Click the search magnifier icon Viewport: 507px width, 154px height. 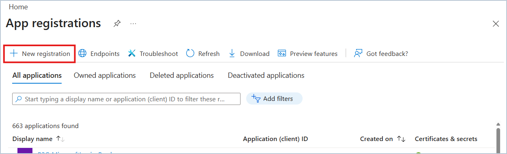(x=19, y=99)
